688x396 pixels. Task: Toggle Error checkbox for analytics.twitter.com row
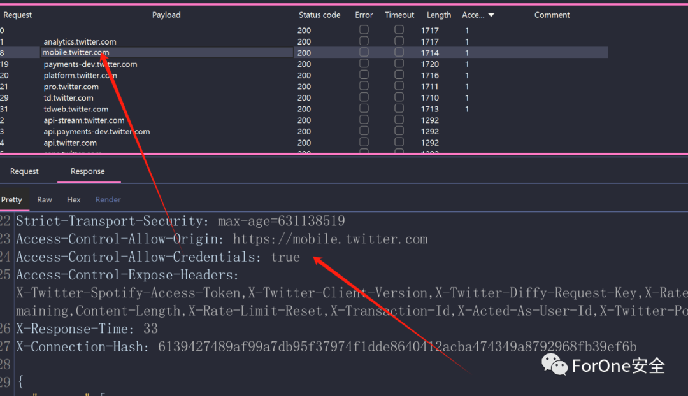pos(364,41)
